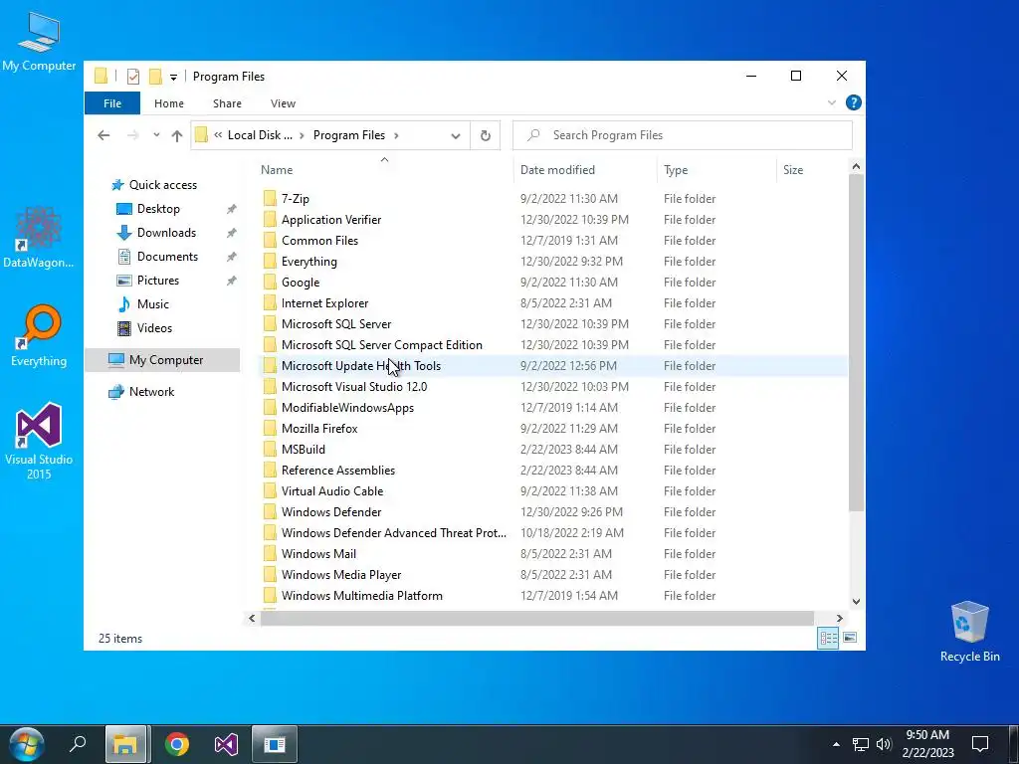Select Quick access in navigation pane

162,185
